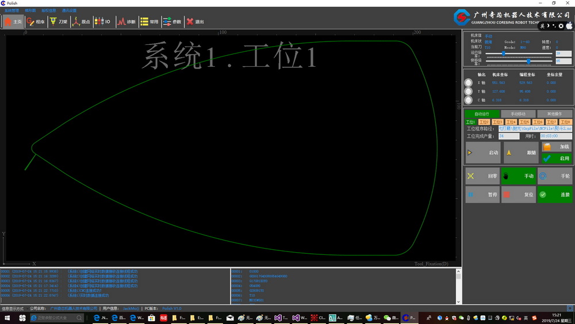
Task: Click the 常用 list icon
Action: click(149, 22)
